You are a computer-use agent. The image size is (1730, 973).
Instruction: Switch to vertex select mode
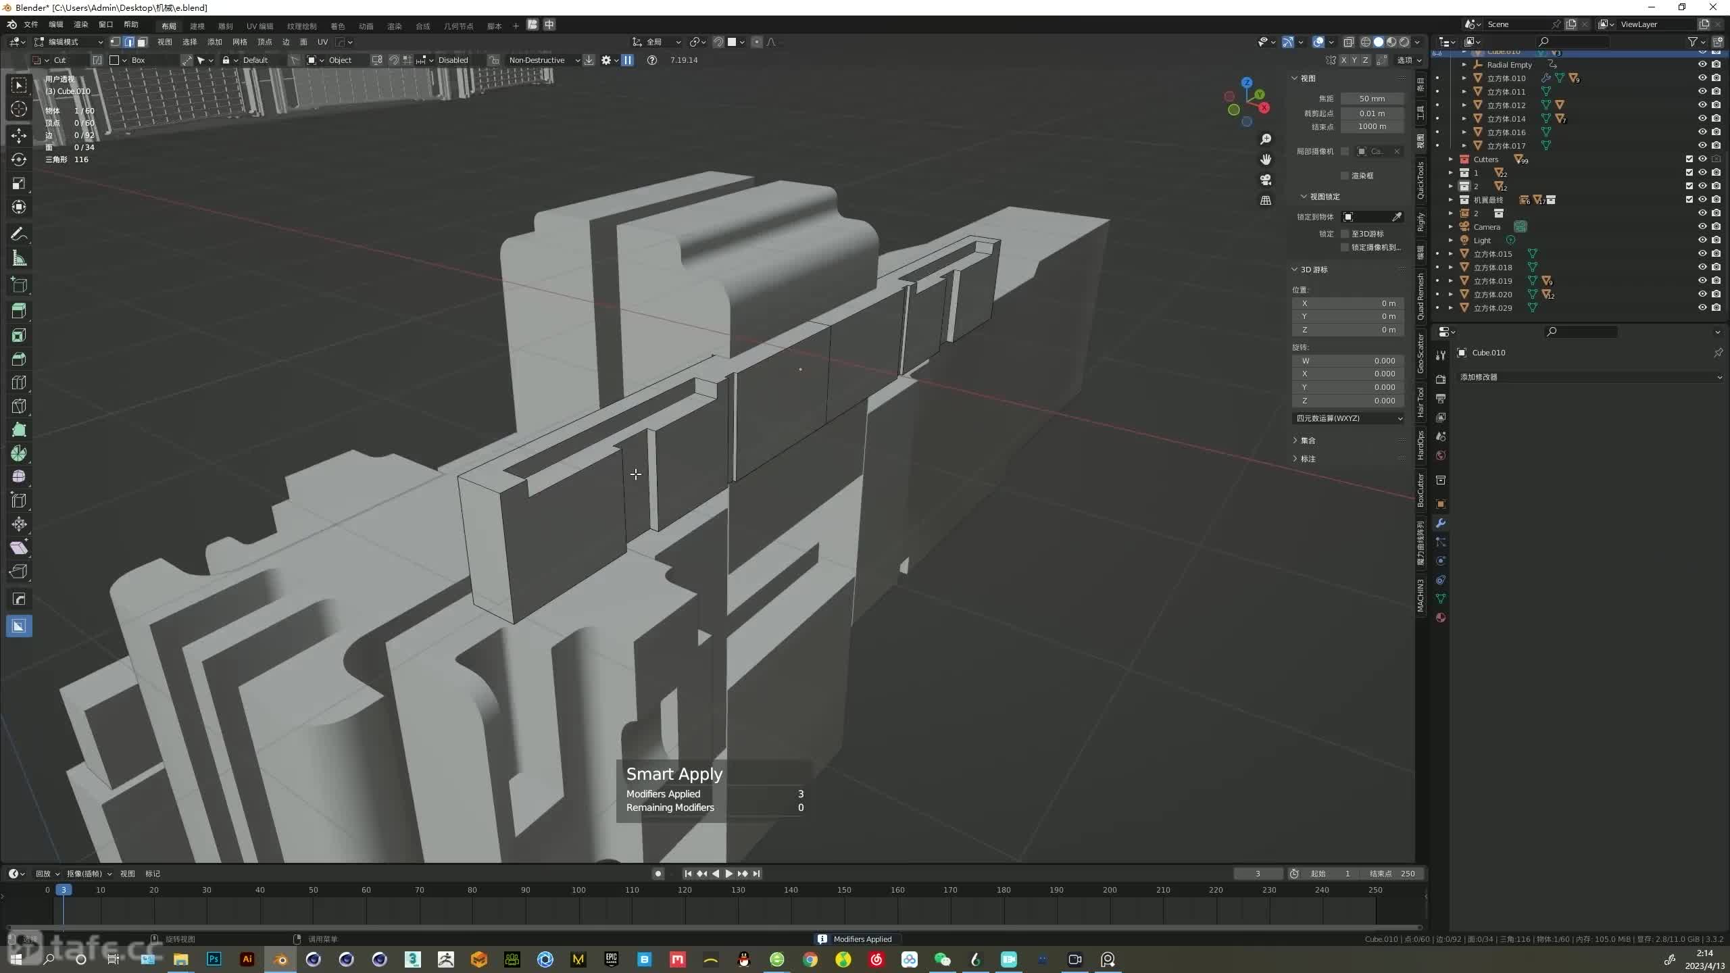pyautogui.click(x=116, y=42)
